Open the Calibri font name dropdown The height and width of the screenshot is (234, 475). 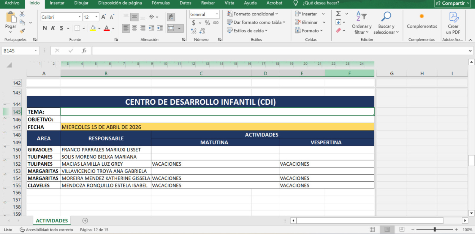click(x=80, y=17)
